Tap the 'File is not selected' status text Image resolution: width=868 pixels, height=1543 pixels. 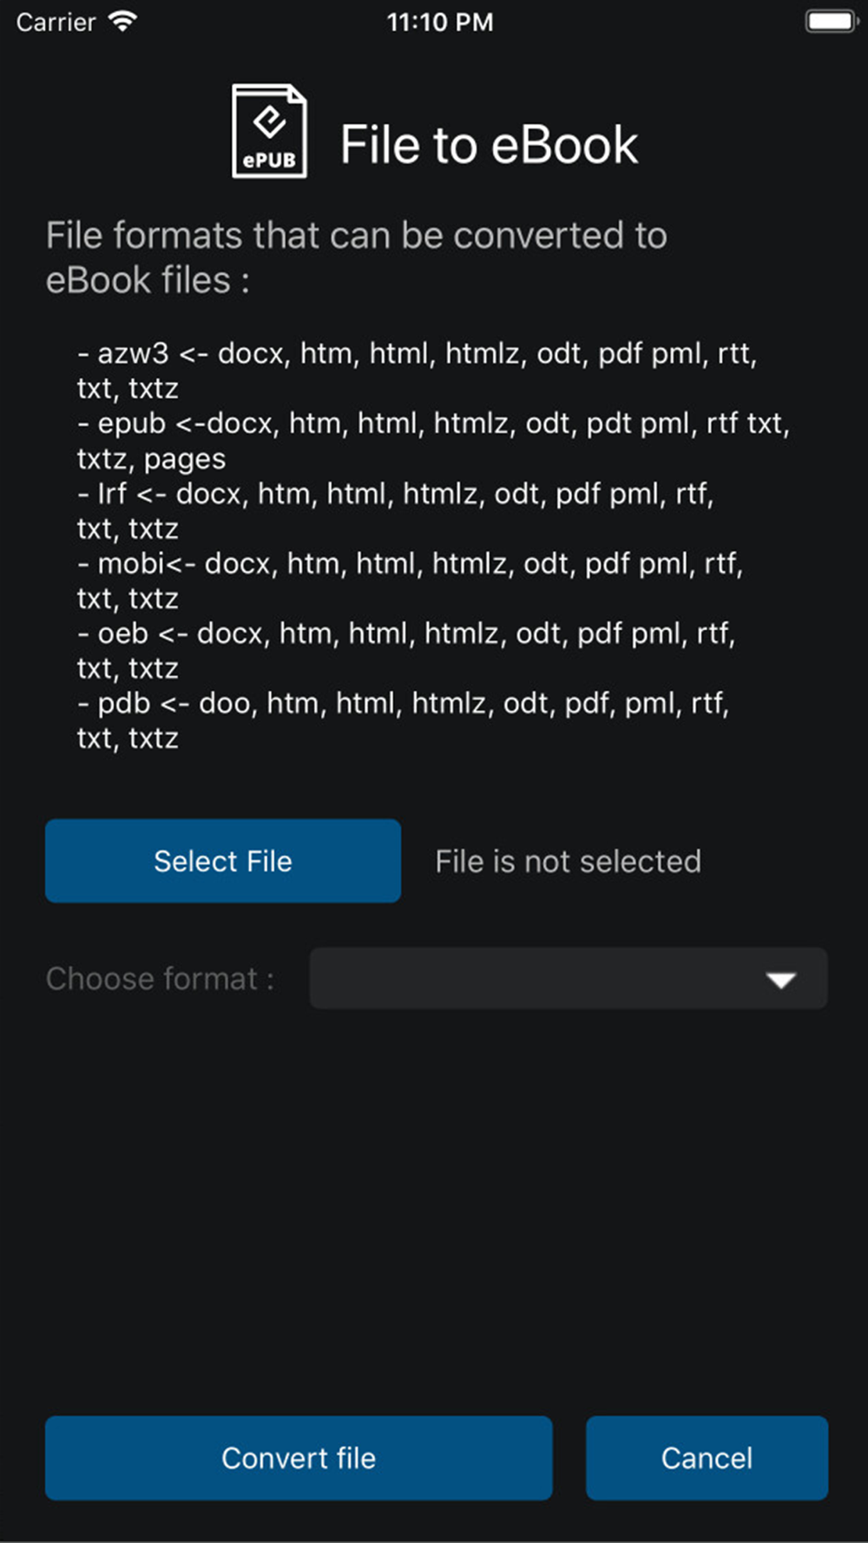point(568,861)
